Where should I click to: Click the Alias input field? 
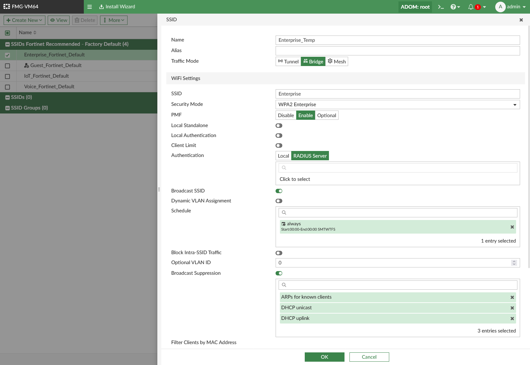(x=397, y=51)
